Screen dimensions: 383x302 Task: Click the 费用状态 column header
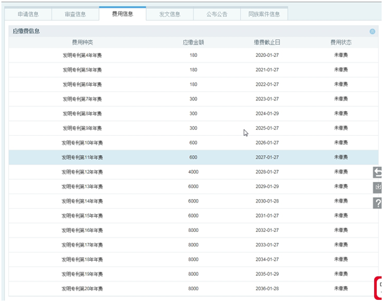[x=341, y=43]
